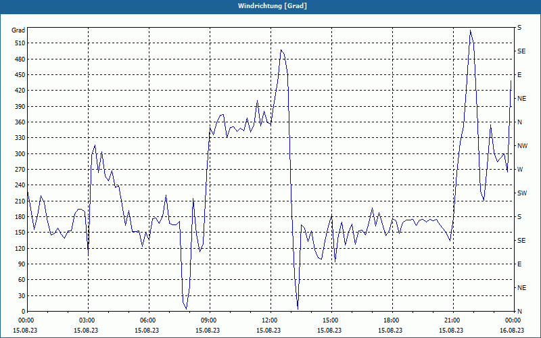Select the E compass label level with 450
541x338 pixels.
(519, 75)
